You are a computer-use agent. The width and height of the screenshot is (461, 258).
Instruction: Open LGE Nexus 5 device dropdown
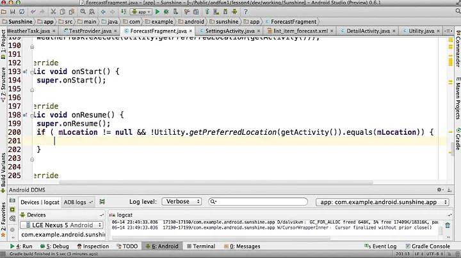[61, 225]
